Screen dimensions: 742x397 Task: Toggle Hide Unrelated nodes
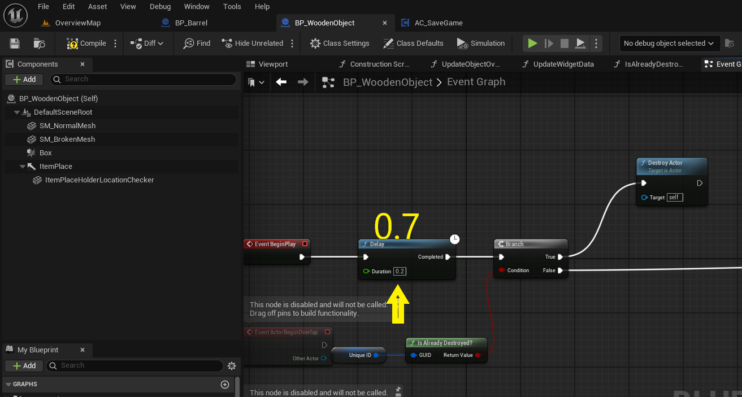click(252, 43)
